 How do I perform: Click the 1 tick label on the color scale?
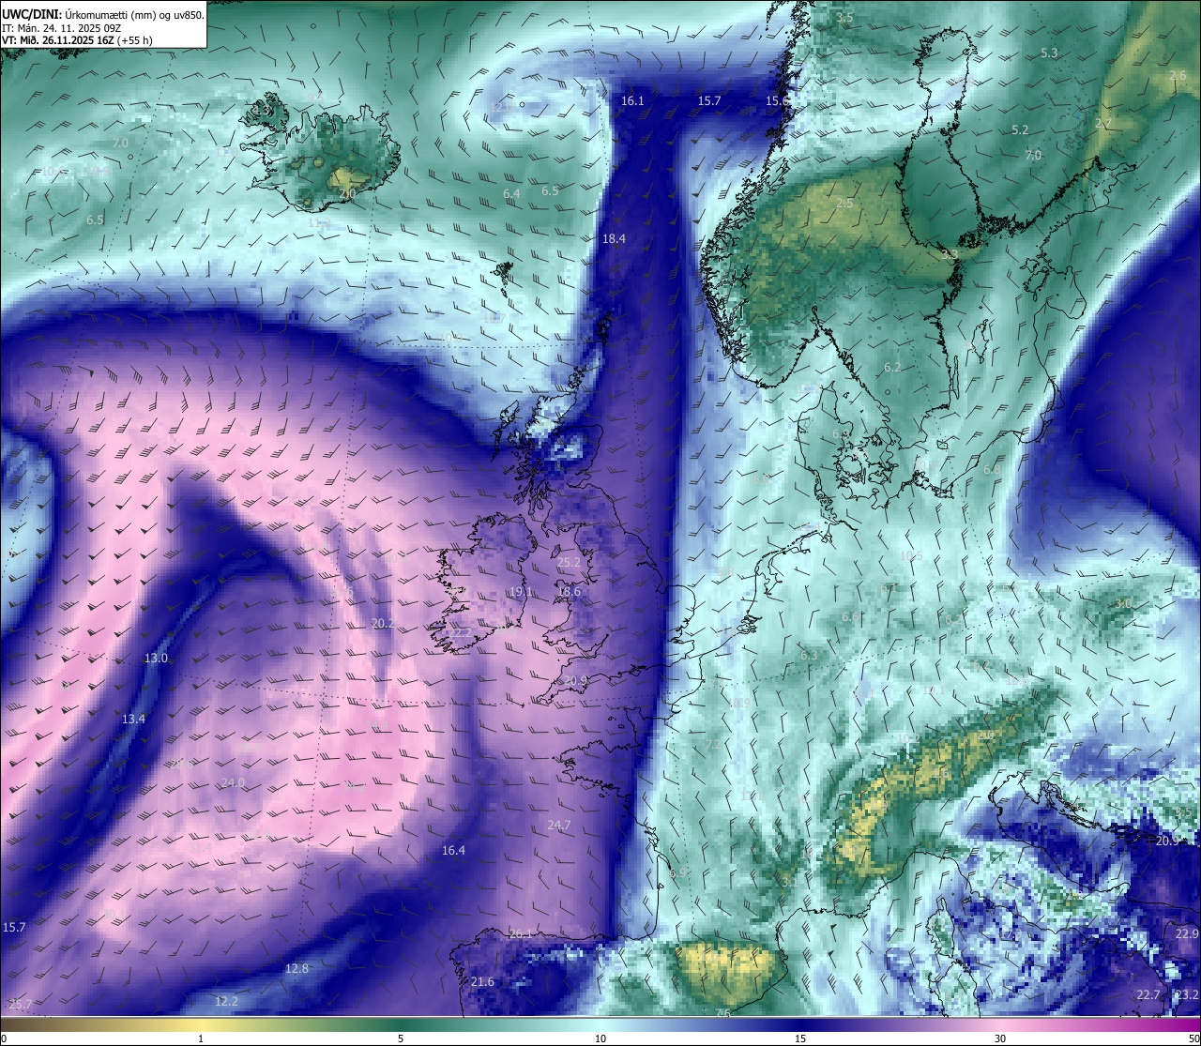[201, 1038]
